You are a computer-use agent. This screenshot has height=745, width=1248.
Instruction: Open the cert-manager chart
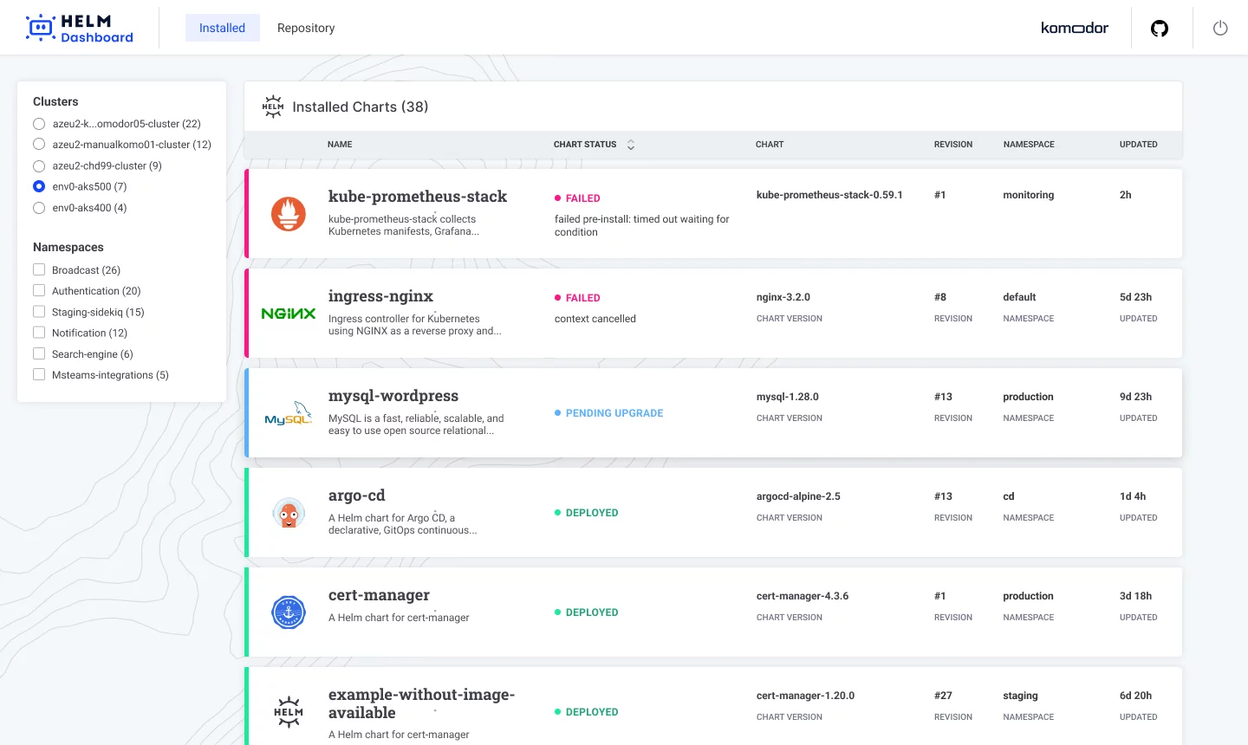pyautogui.click(x=379, y=595)
